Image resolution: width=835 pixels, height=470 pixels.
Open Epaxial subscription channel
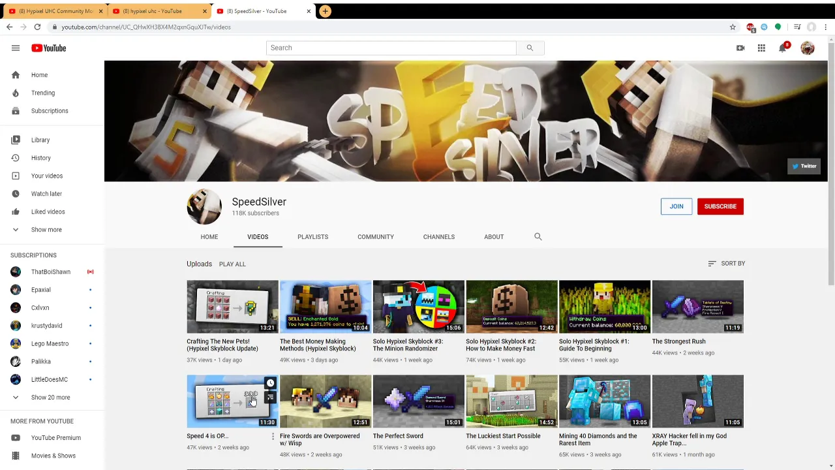coord(52,290)
